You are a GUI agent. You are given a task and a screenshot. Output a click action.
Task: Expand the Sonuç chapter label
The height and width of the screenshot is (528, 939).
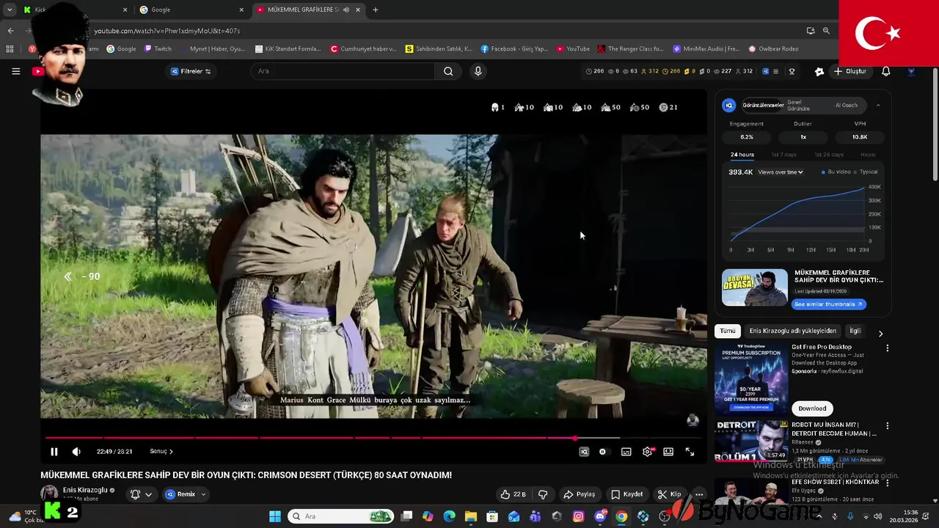161,452
